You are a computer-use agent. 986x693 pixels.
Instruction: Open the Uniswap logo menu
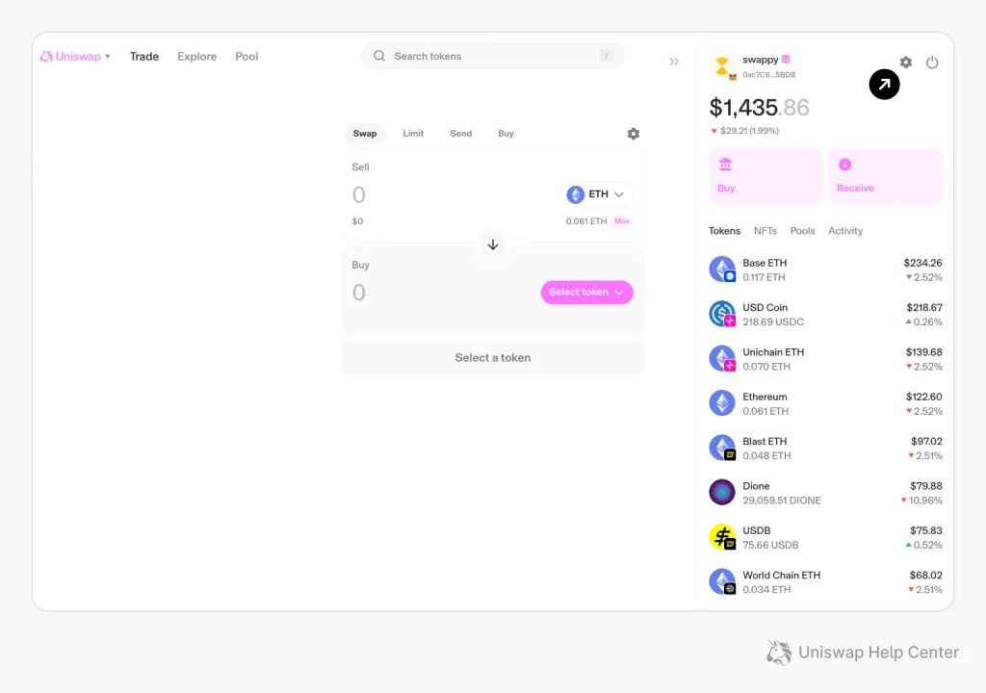click(75, 57)
